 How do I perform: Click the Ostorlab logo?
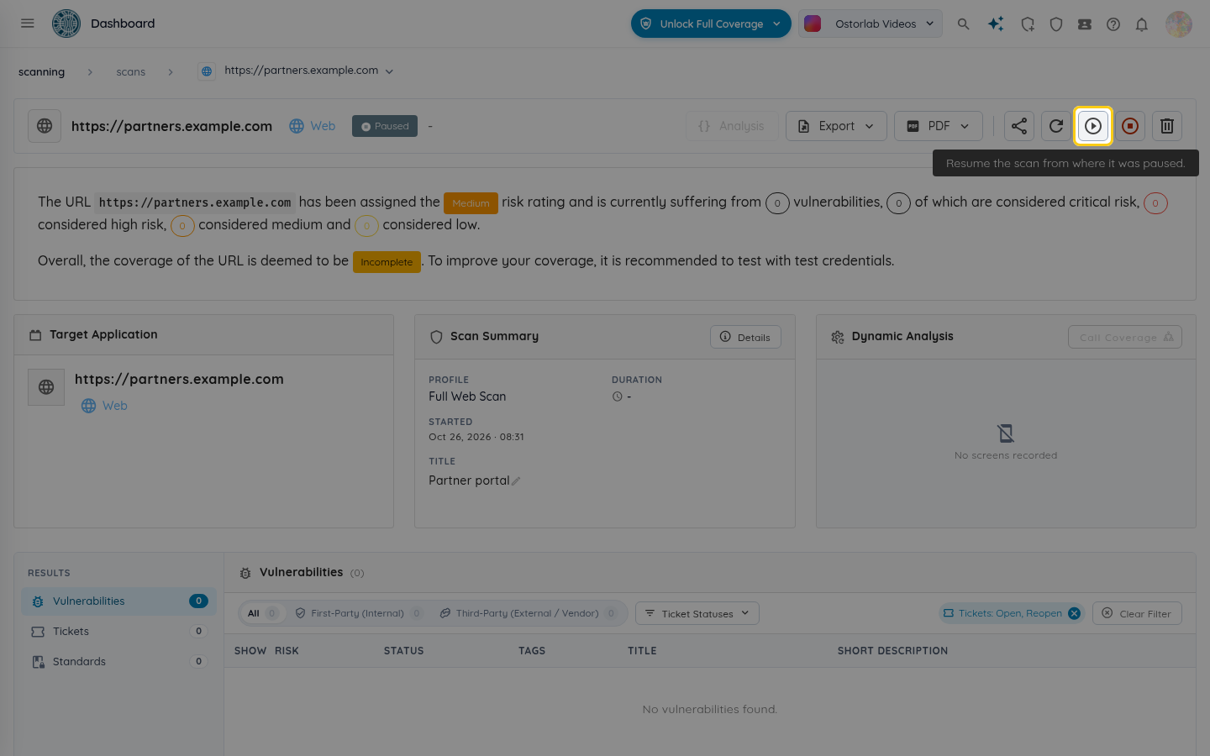pos(66,24)
